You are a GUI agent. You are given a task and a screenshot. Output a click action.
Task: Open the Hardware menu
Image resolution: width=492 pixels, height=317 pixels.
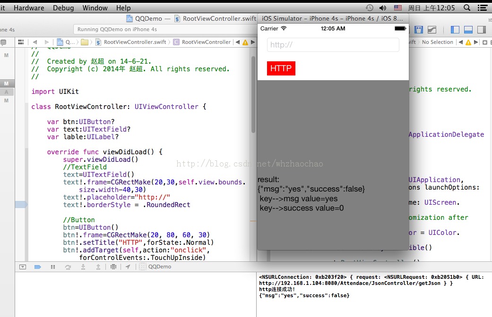click(29, 8)
